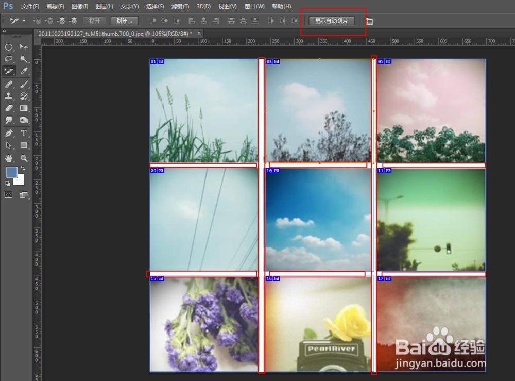Open the blue foreground color swatch
515x381 pixels.
11,172
